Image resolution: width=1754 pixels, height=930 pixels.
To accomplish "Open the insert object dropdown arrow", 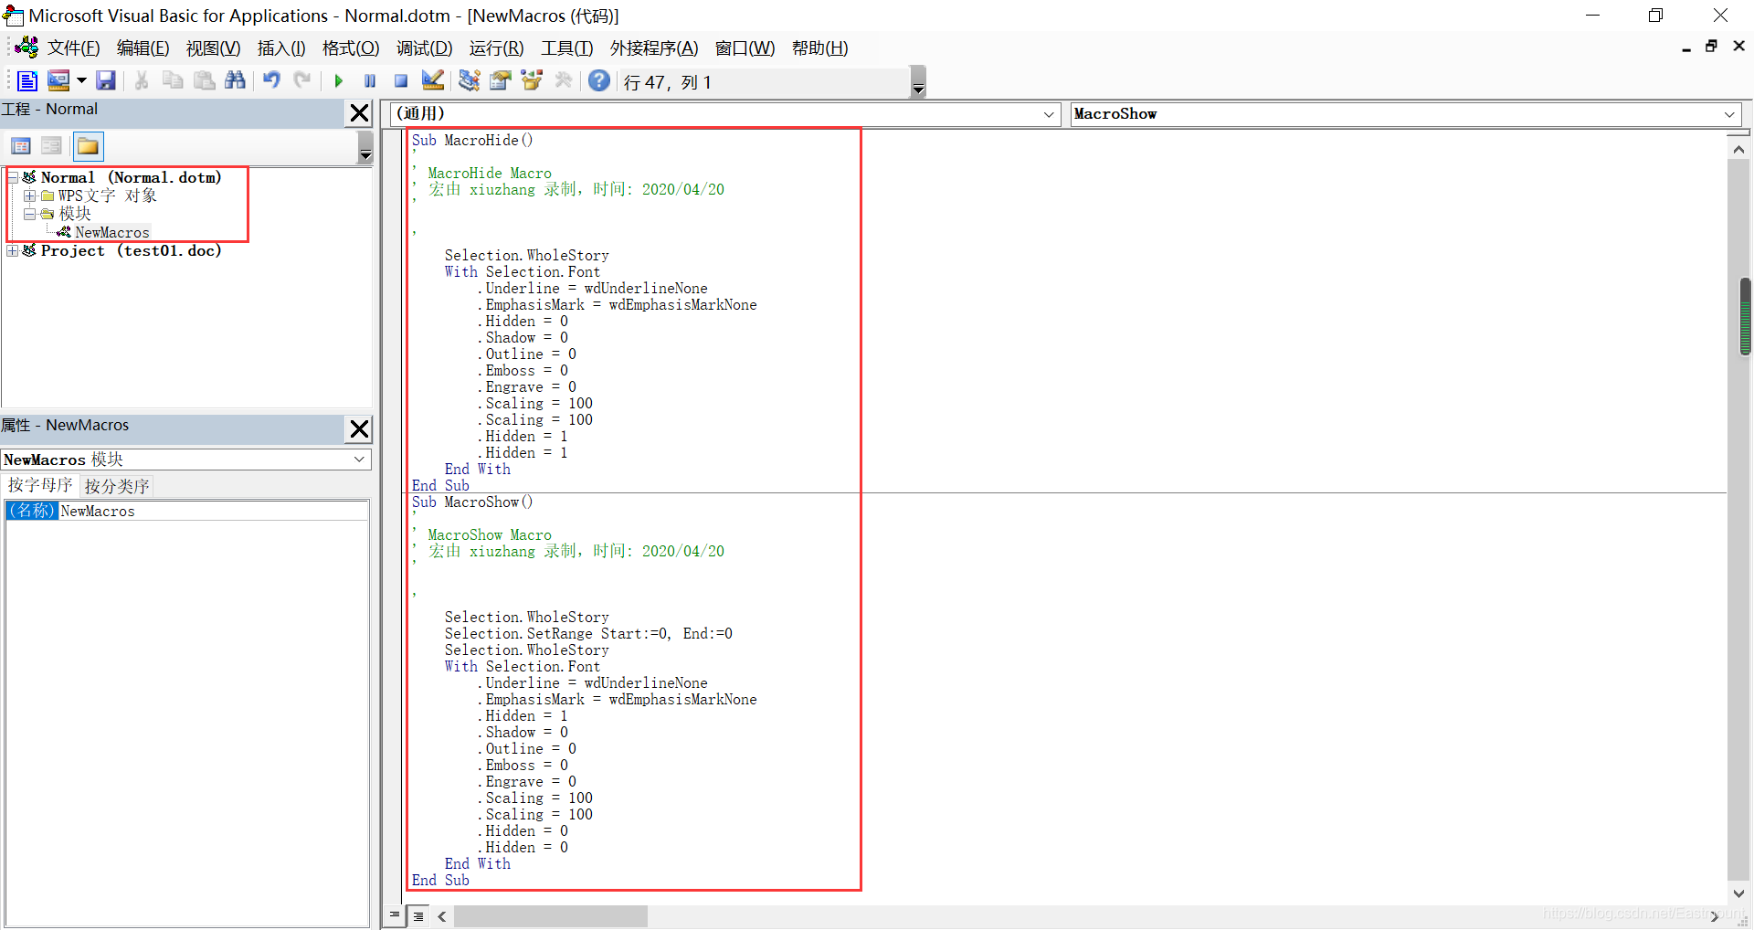I will tap(81, 81).
